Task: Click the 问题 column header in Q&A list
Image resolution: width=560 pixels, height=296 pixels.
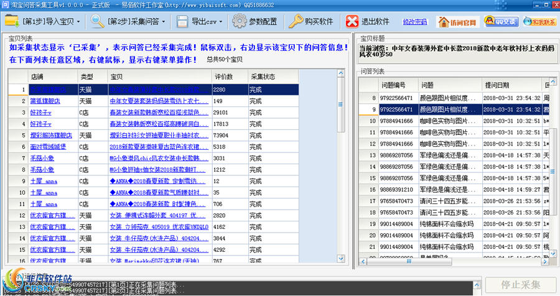Action: pyautogui.click(x=450, y=85)
